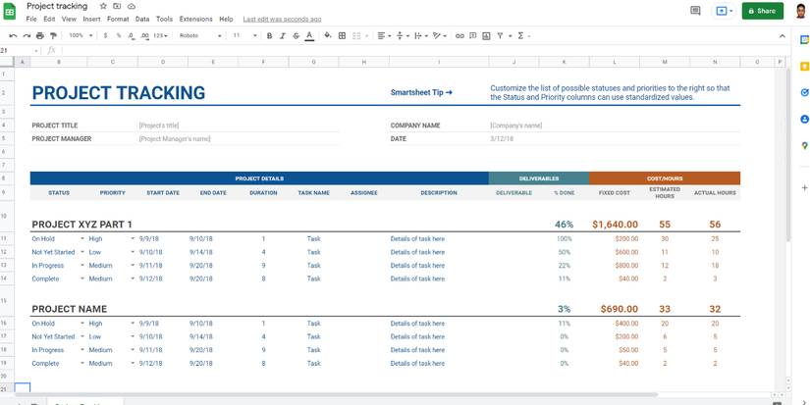Open Contacts in the side panel
The height and width of the screenshot is (405, 810).
click(x=804, y=120)
